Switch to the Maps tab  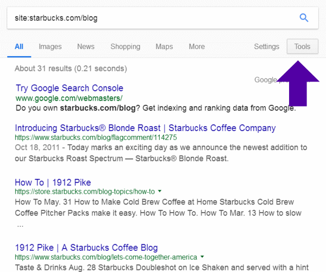point(164,47)
